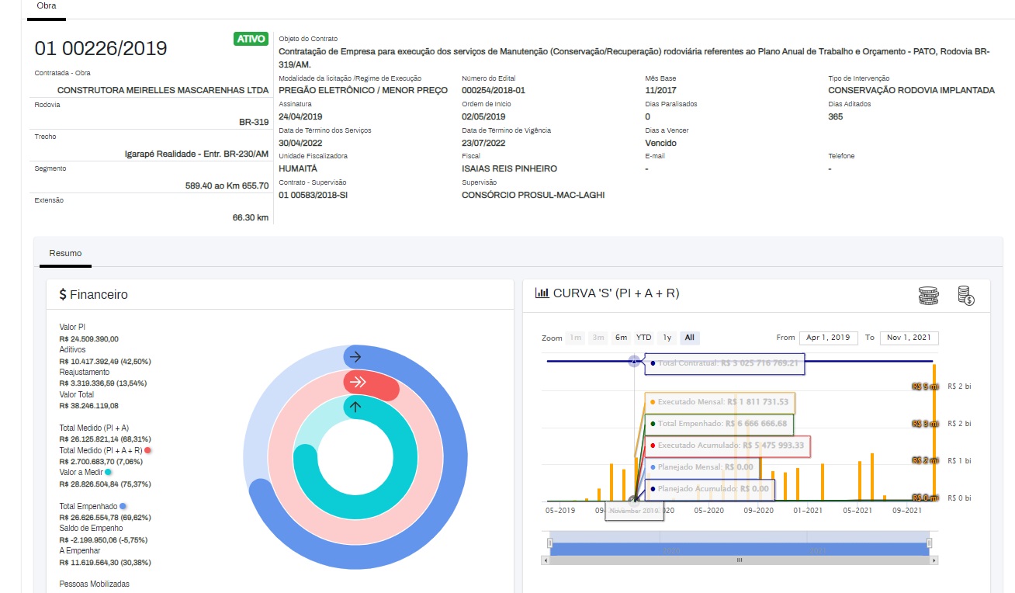Click the chart scrollbar's right arrow
Screen dimensions: 1015x593
[934, 560]
